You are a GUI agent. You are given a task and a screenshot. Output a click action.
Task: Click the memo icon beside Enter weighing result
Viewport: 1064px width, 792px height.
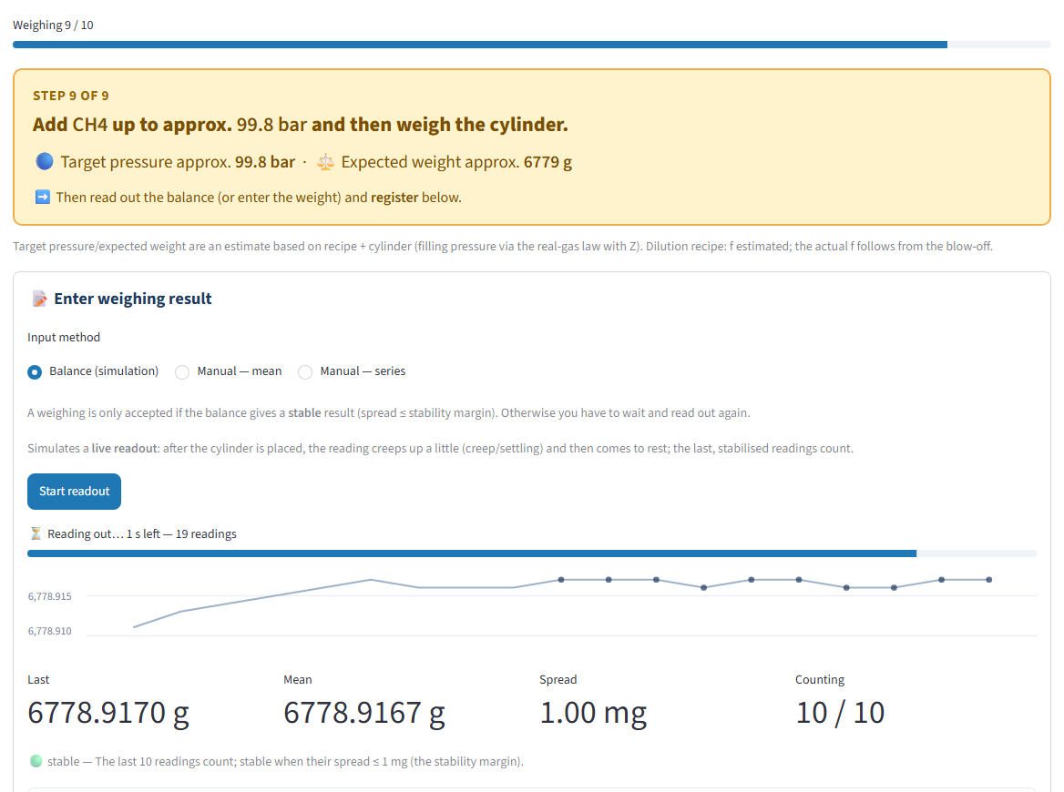[39, 299]
